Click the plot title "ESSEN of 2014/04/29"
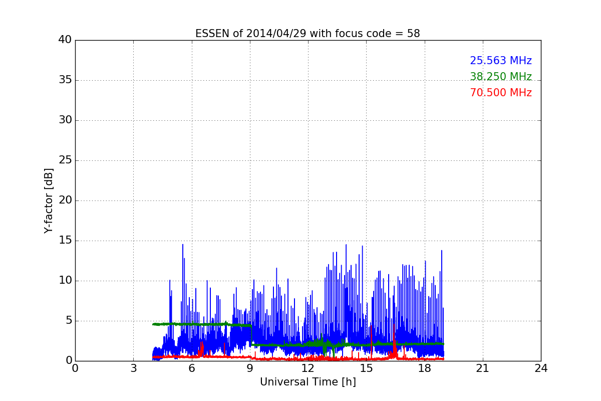Viewport: 601px width, 401px height. click(x=308, y=34)
